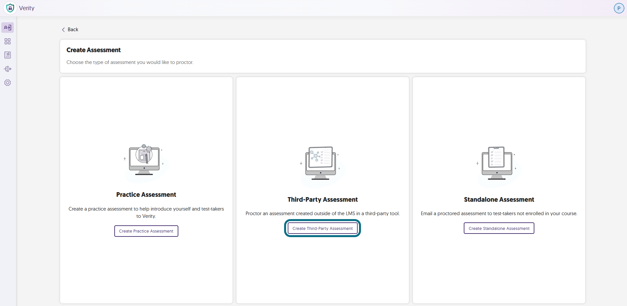Open the integrations sidebar icon
Viewport: 627px width, 306px height.
click(8, 69)
